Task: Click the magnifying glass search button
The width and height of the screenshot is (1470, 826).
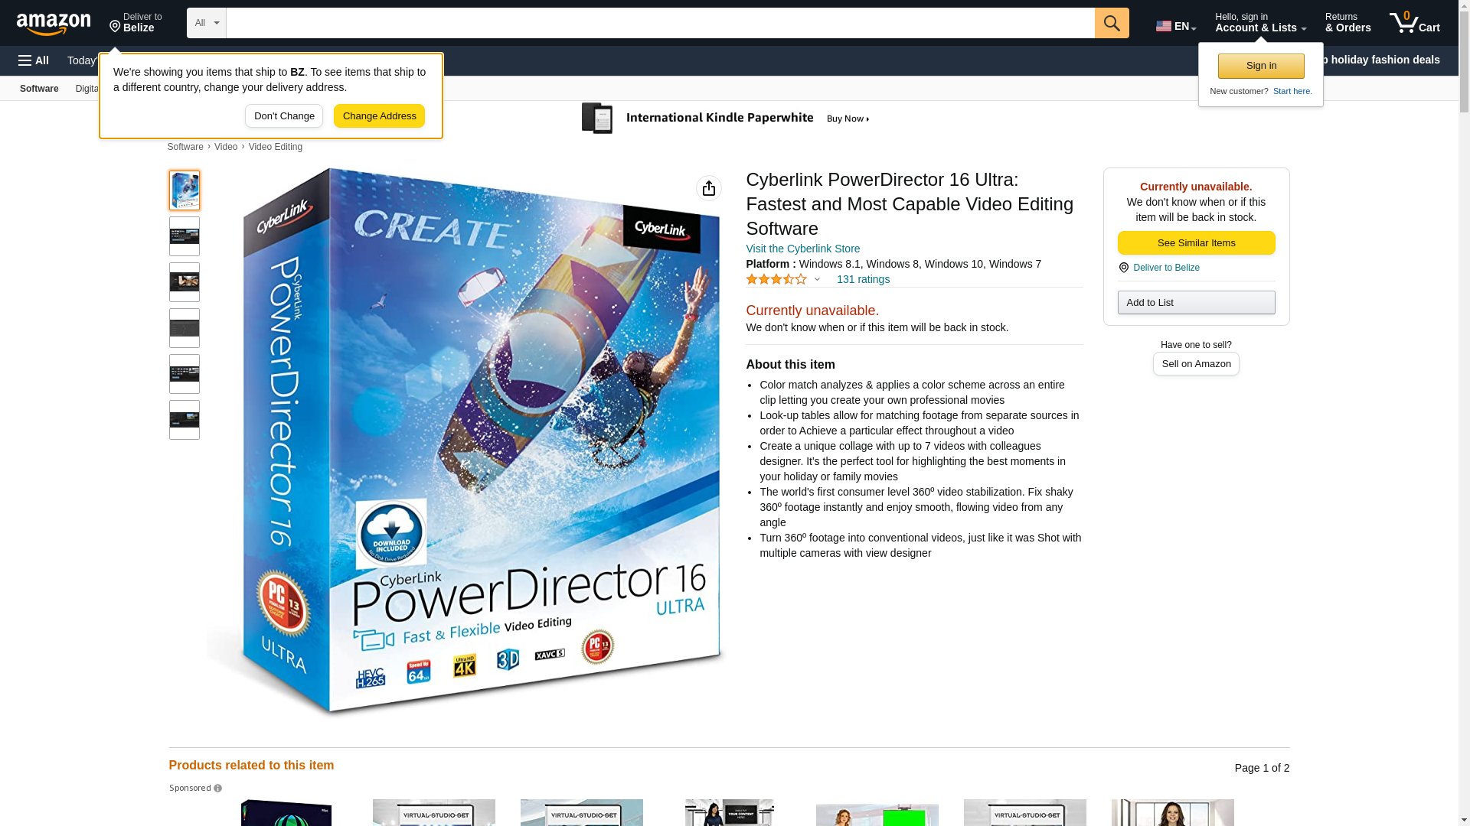Action: (x=1112, y=23)
